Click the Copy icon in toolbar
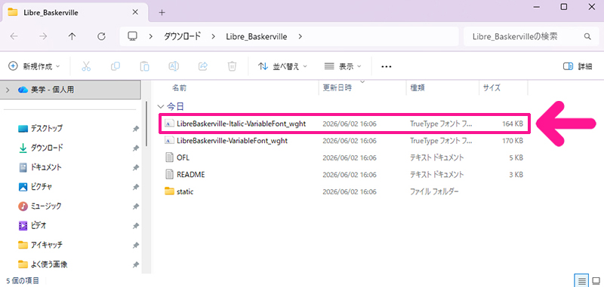The height and width of the screenshot is (287, 604). (116, 66)
